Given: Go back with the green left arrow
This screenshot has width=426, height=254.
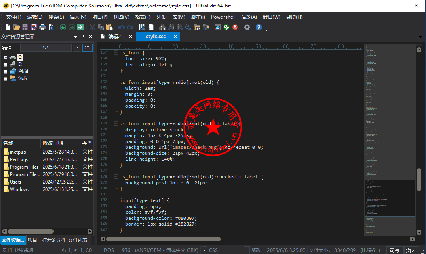Looking at the screenshot, I should [63, 27].
